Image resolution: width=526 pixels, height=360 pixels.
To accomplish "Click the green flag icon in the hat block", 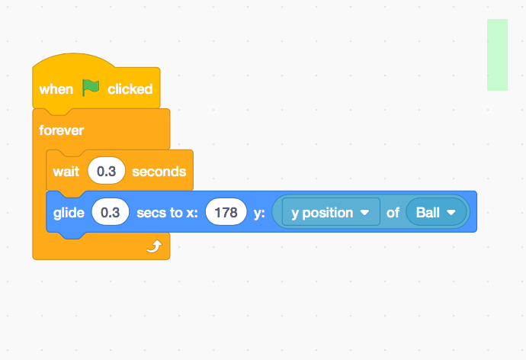I will tap(91, 88).
